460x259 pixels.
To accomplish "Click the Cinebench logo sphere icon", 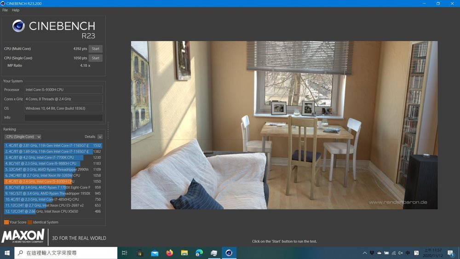I will pos(18,26).
